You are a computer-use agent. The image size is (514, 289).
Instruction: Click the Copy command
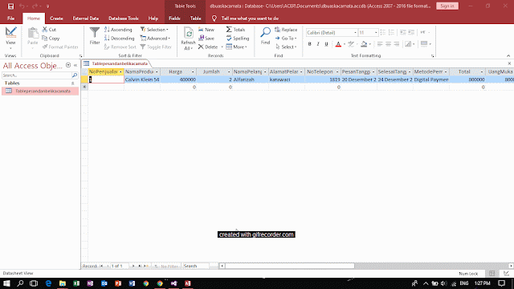click(51, 39)
